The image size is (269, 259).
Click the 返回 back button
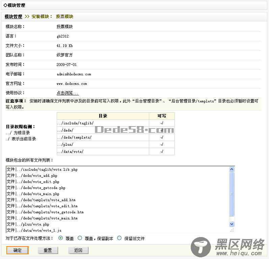78,250
